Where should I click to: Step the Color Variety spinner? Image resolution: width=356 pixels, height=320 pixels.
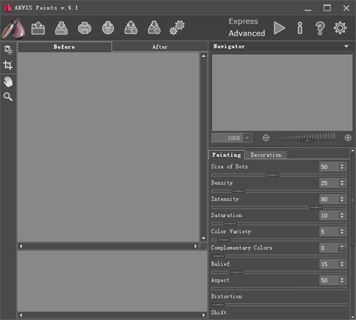[342, 232]
